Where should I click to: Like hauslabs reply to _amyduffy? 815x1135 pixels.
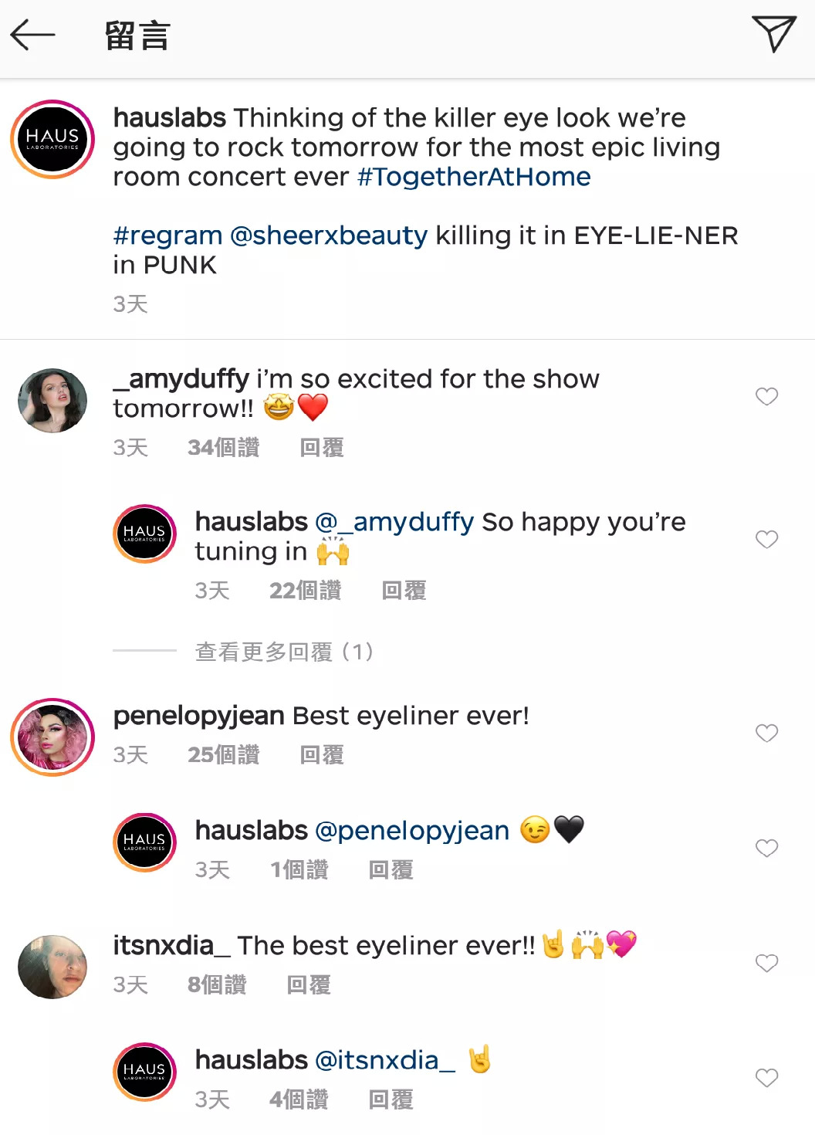(766, 540)
